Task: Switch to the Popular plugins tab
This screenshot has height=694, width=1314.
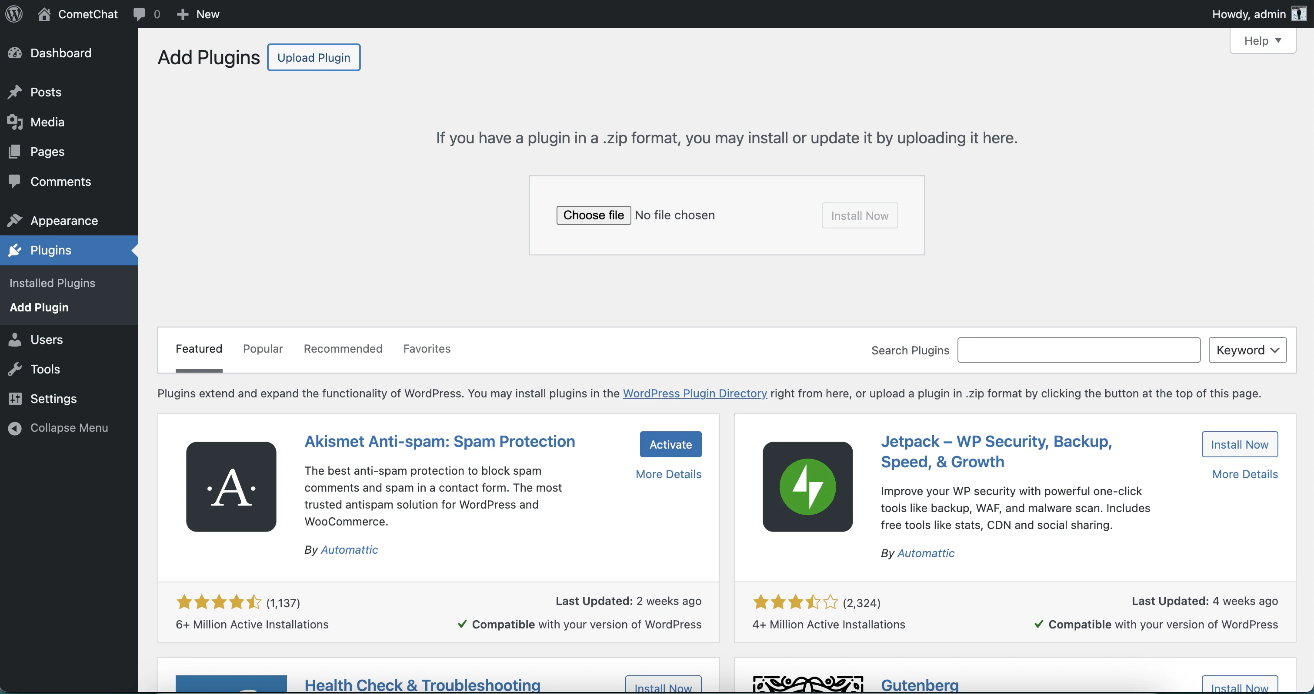Action: point(263,349)
